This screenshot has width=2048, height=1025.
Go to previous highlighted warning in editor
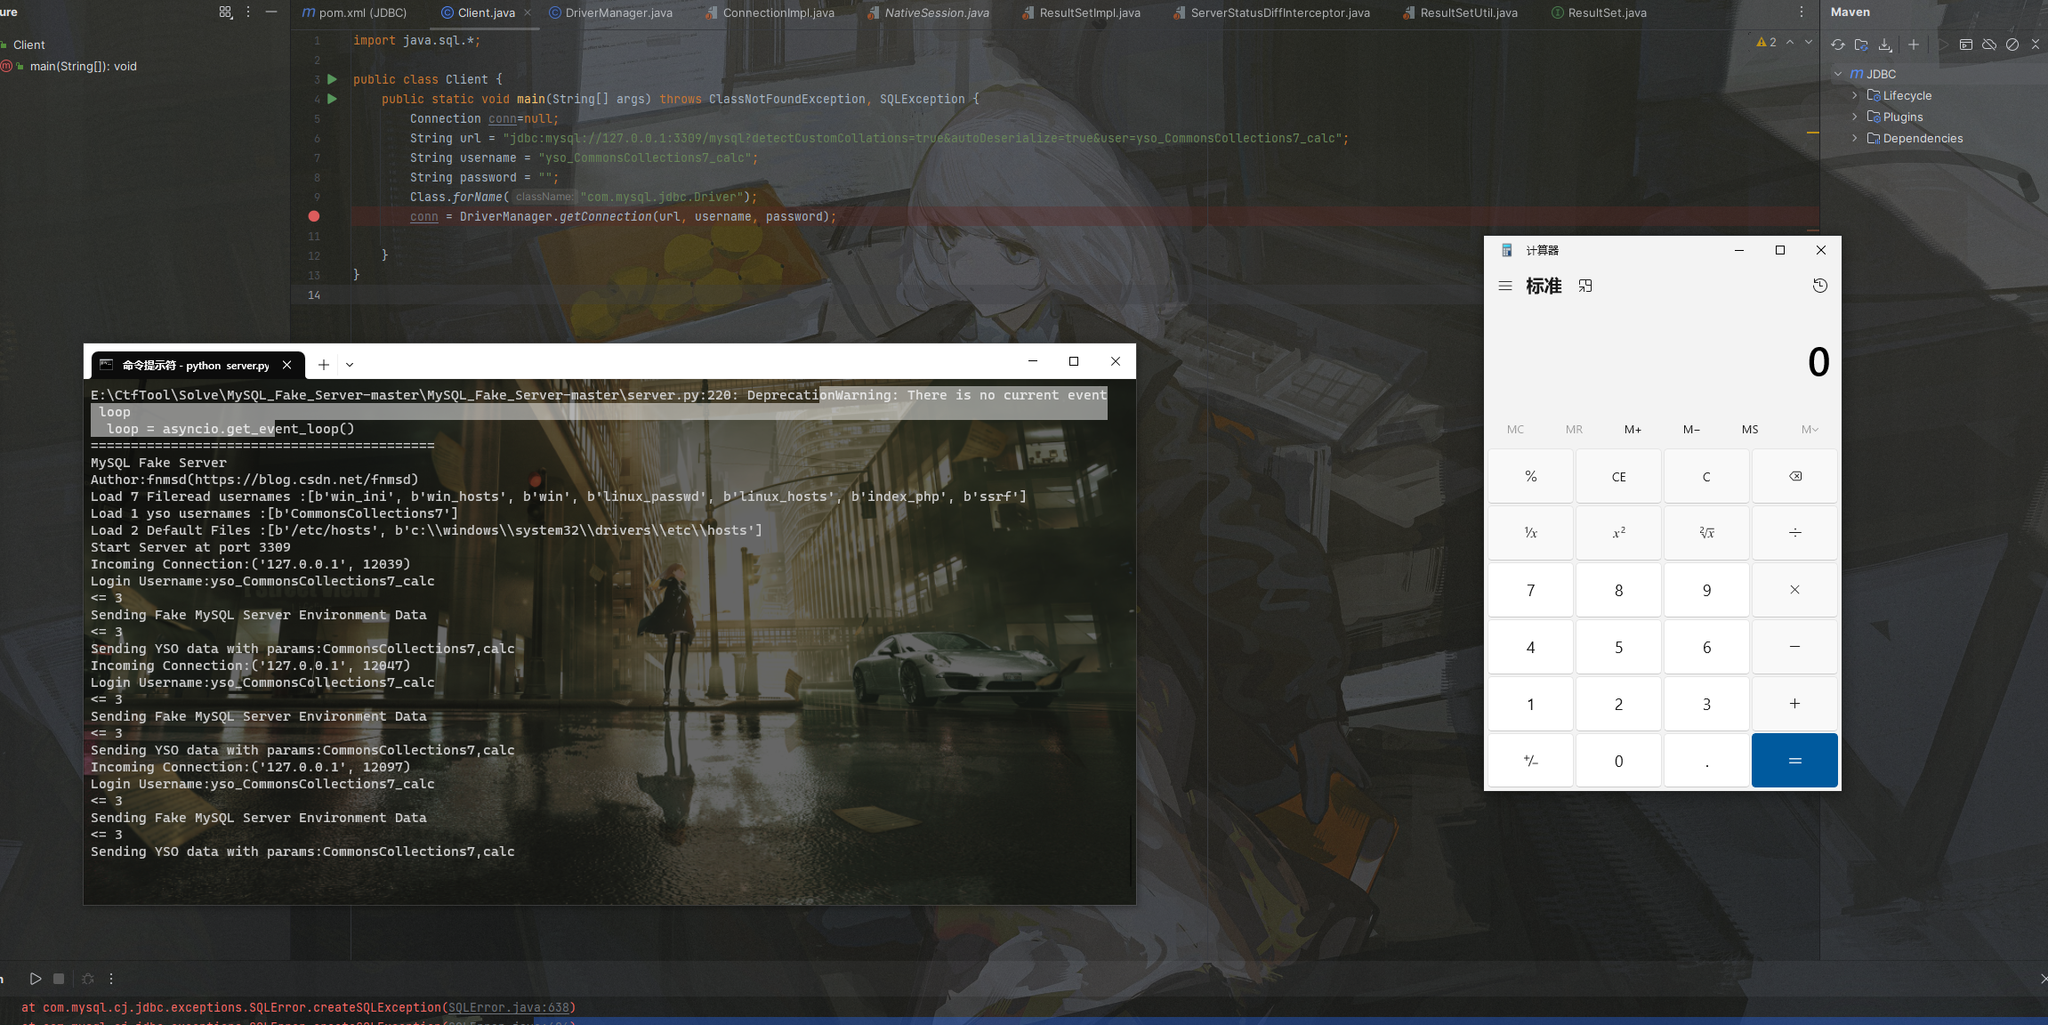pyautogui.click(x=1790, y=42)
